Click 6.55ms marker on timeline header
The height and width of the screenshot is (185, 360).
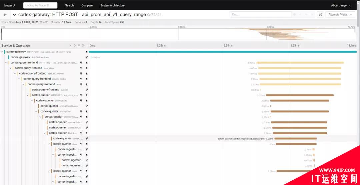click(x=228, y=45)
